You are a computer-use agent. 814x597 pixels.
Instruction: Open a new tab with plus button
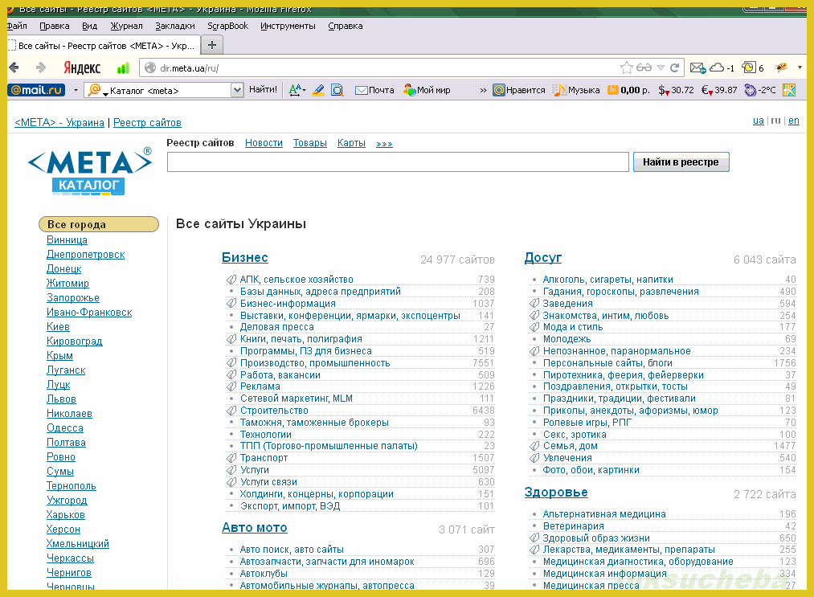click(x=212, y=45)
